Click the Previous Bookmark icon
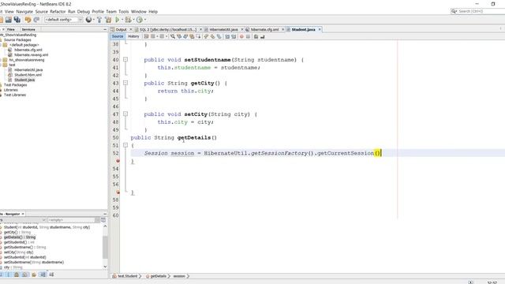Screen dimensions: 505x284 tap(206, 36)
